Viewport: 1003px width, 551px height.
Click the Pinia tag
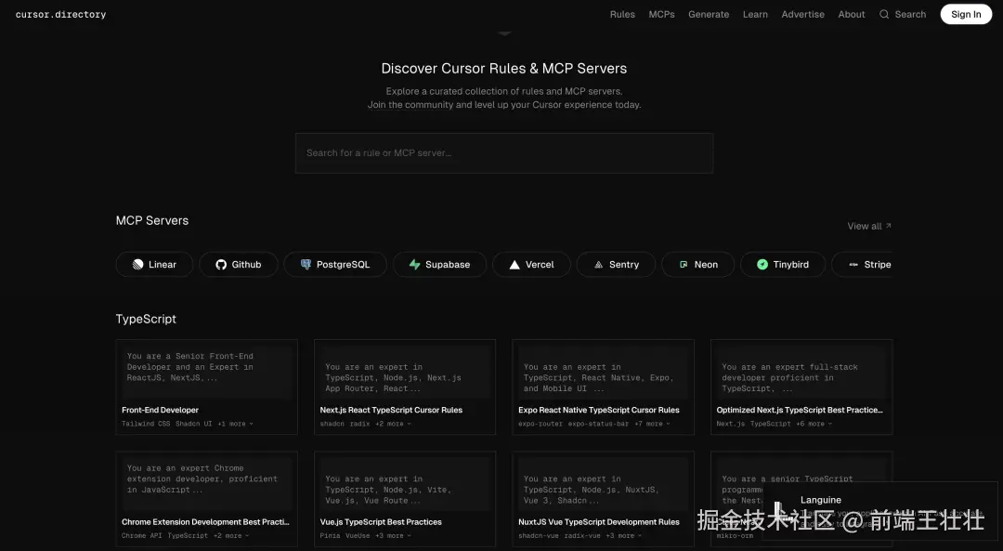(x=330, y=535)
